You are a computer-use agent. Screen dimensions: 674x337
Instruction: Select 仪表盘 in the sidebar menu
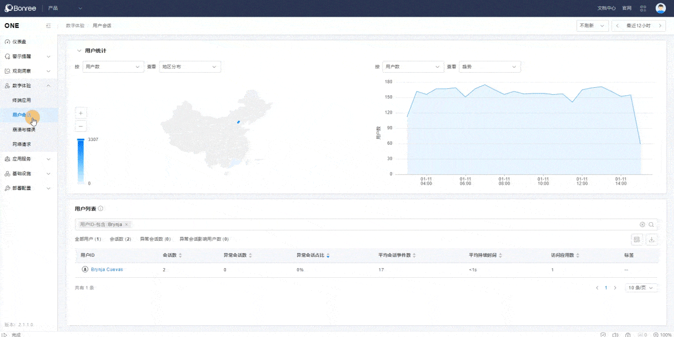19,41
